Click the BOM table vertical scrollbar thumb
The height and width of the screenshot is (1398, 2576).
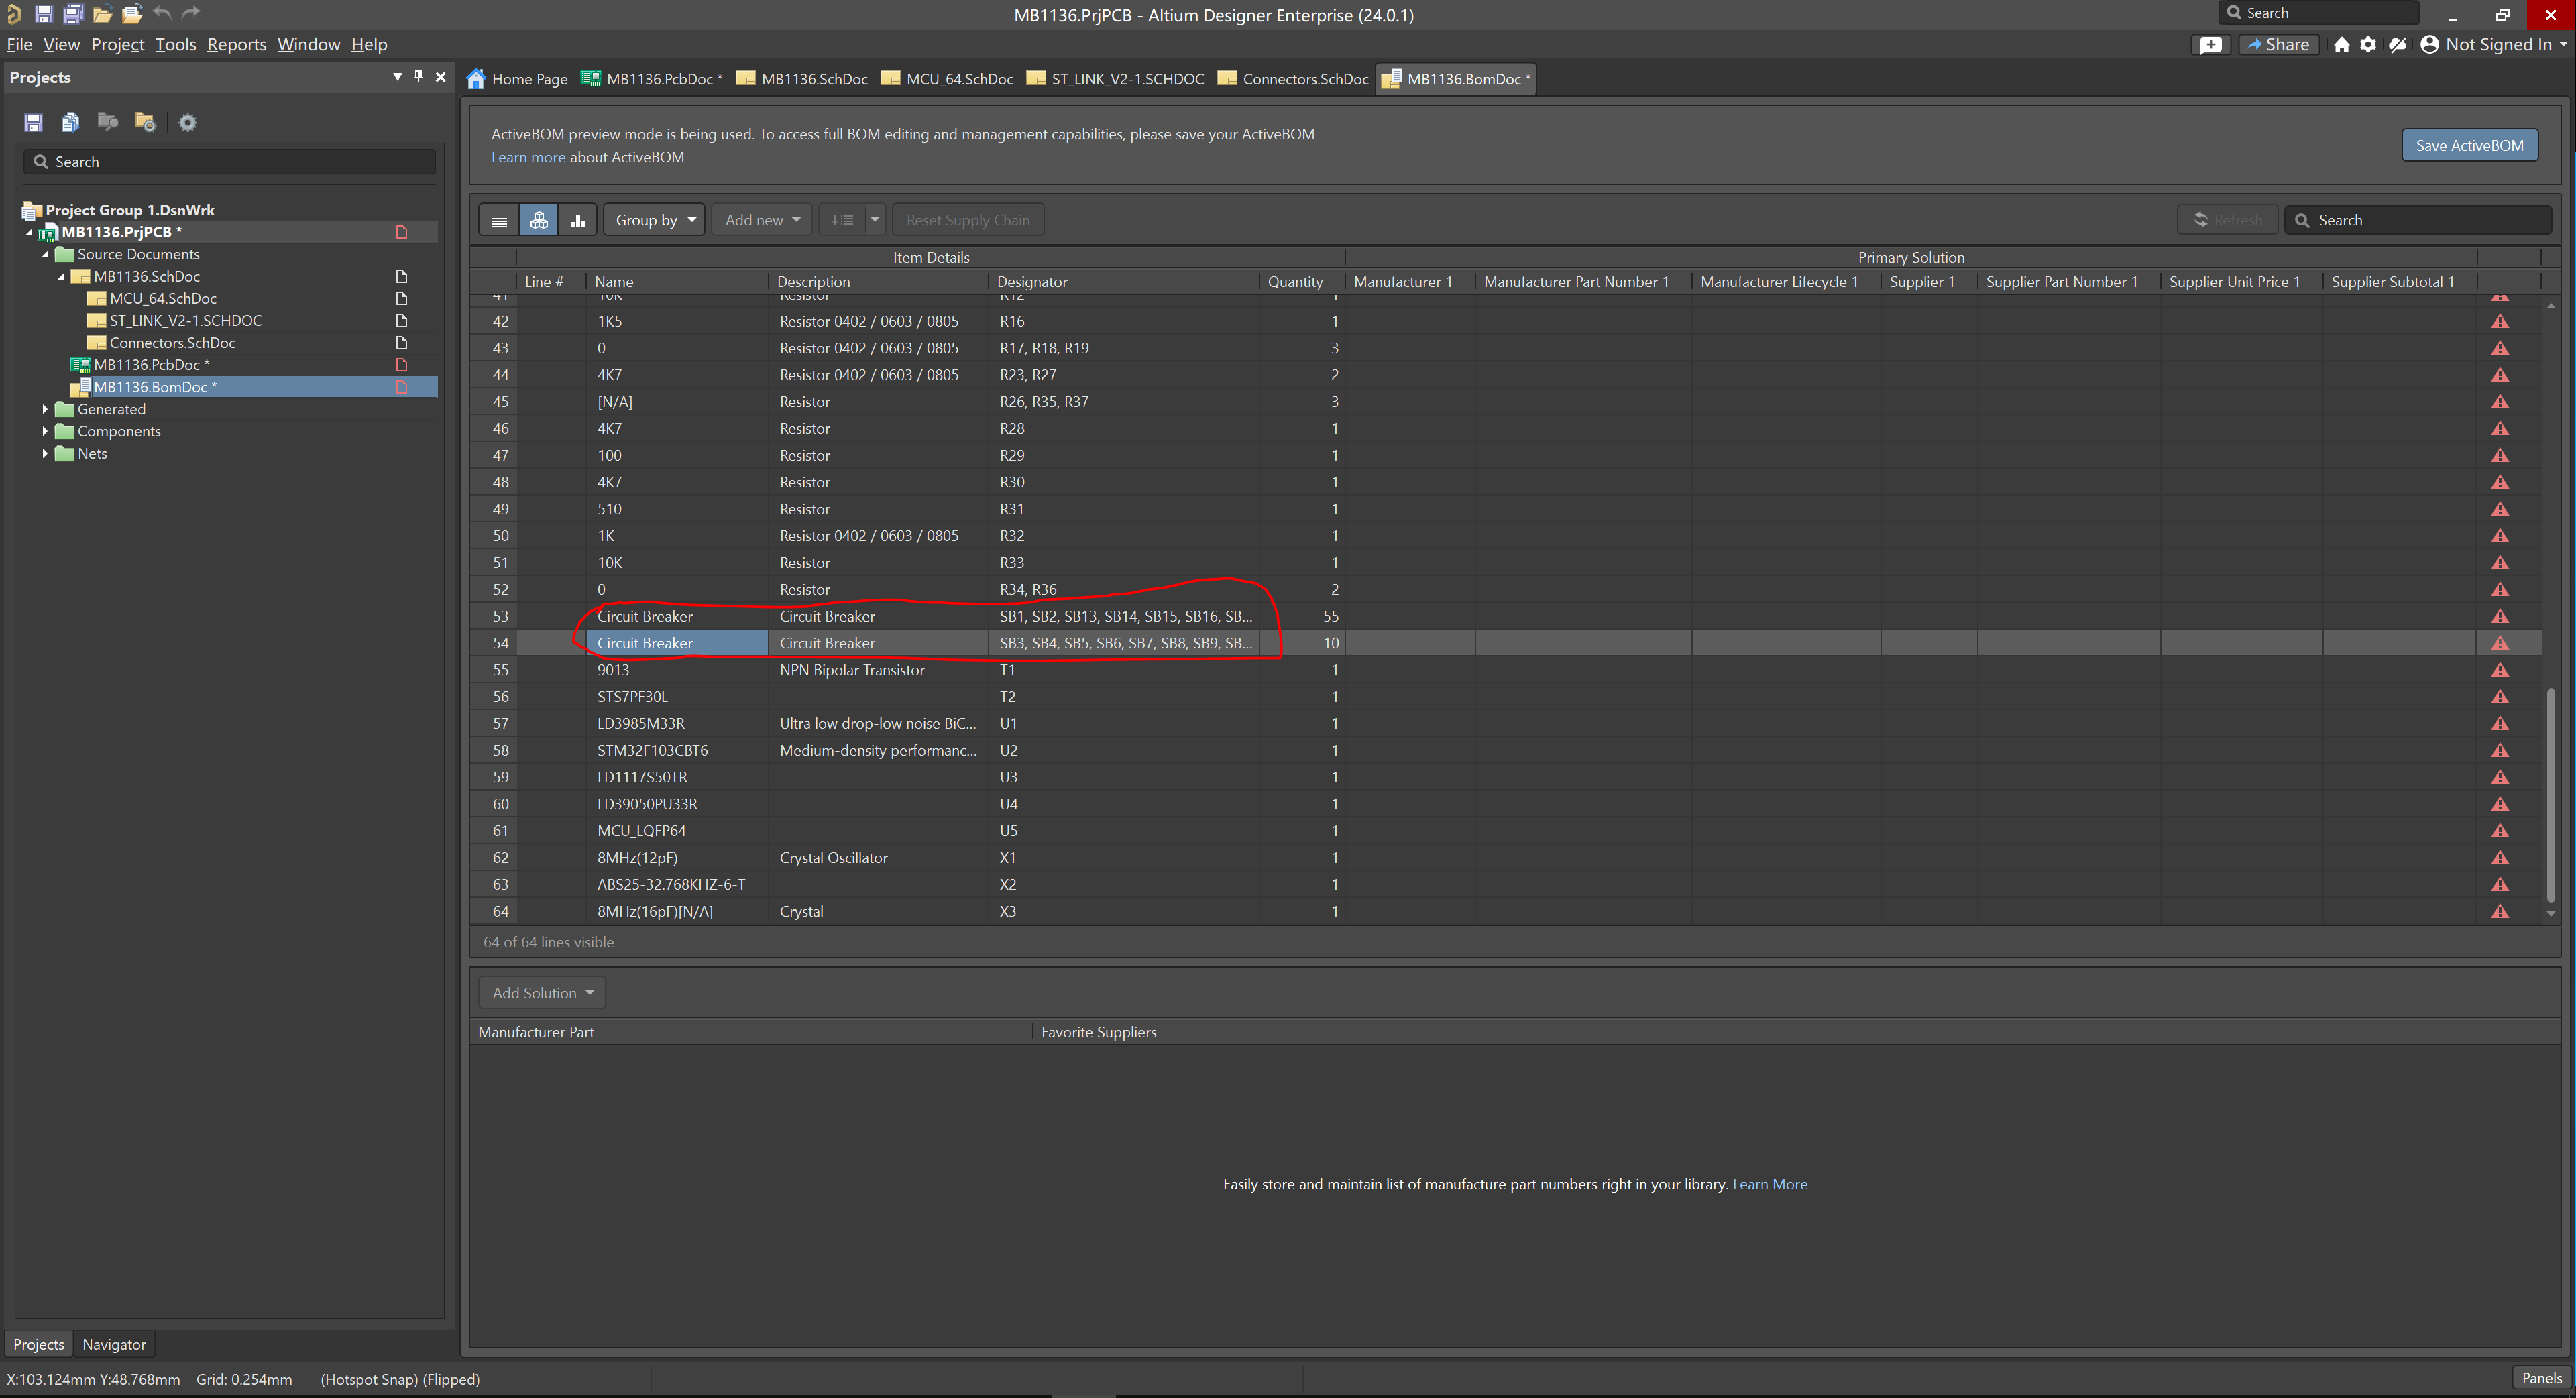(2550, 795)
